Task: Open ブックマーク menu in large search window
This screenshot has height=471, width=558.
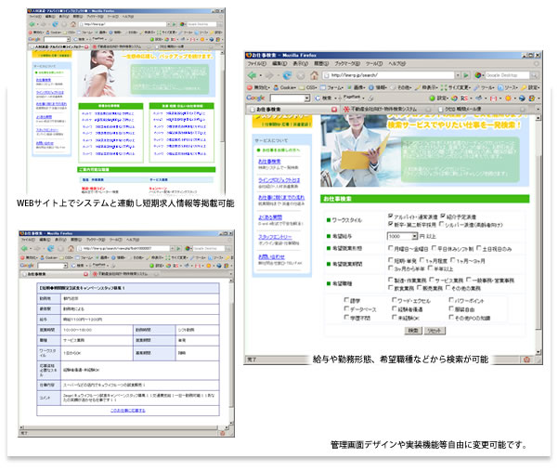Action: 347,64
